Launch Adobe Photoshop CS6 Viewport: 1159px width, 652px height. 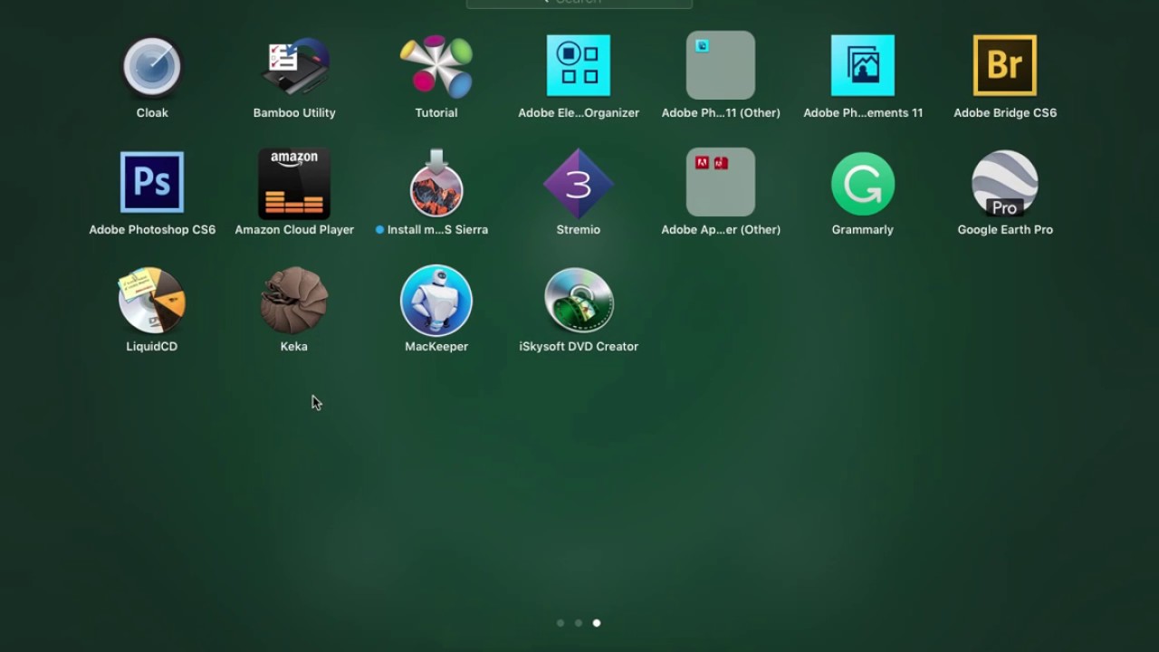152,182
